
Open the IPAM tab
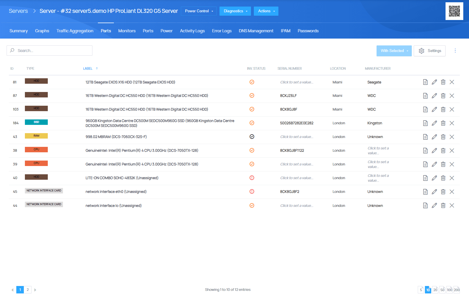[x=286, y=31]
